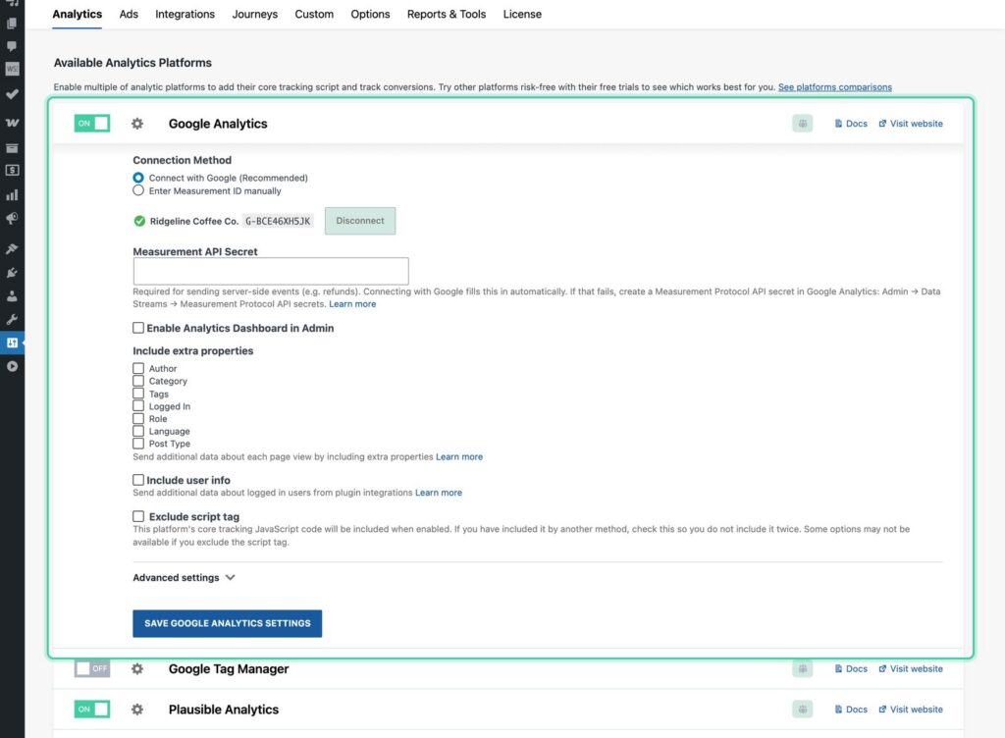Viewport: 1005px width, 738px height.
Task: Click the green connected checkmark next to Ridgeline Coffee Co.
Action: click(139, 221)
